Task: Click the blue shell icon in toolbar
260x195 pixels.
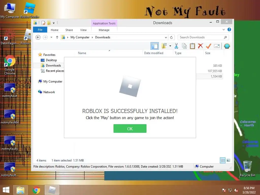Action: point(227,46)
